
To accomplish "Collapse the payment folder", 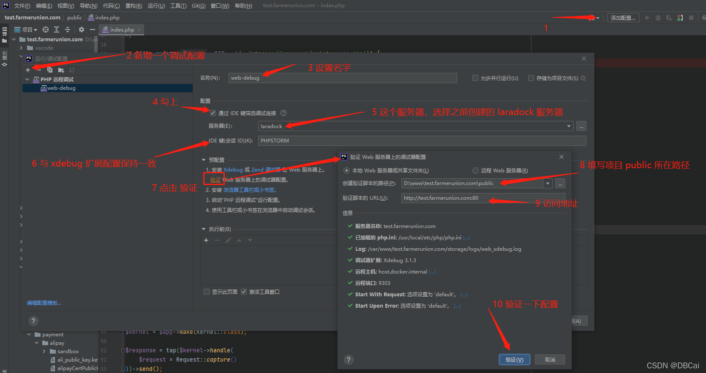I will pos(29,334).
